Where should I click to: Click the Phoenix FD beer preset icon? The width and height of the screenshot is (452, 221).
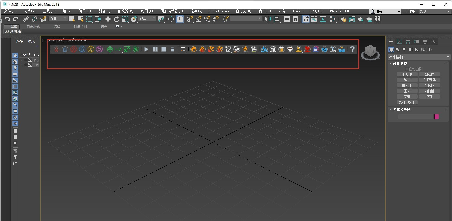coord(282,49)
